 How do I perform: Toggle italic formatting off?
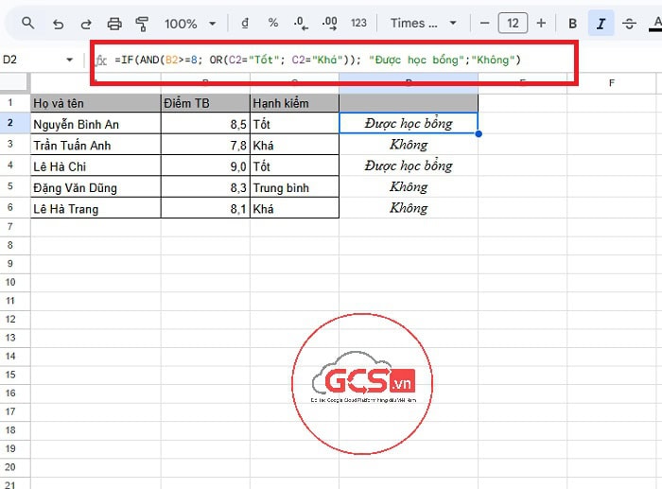pyautogui.click(x=601, y=23)
